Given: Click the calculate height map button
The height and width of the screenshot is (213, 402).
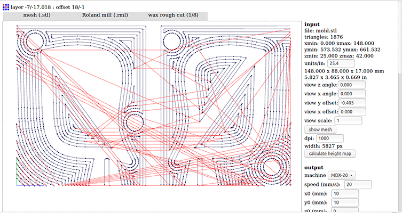Looking at the screenshot, I should (x=330, y=154).
